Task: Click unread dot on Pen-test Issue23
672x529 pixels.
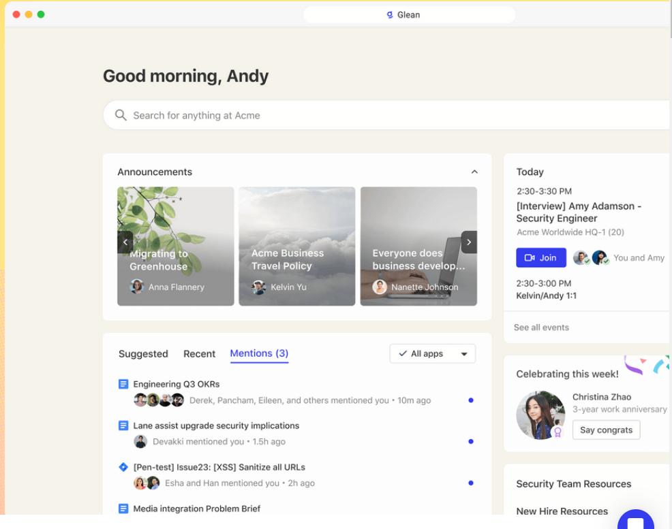Action: point(471,483)
